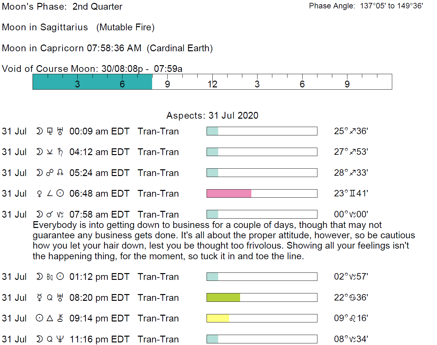Image resolution: width=437 pixels, height=345 pixels.
Task: Click the opposition symbol in the 05:24 am row
Action: [50, 173]
